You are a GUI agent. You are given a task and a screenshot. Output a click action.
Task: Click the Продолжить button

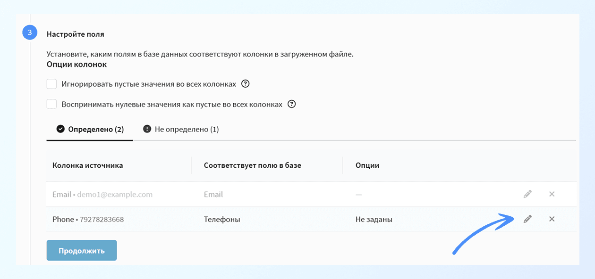click(x=81, y=250)
